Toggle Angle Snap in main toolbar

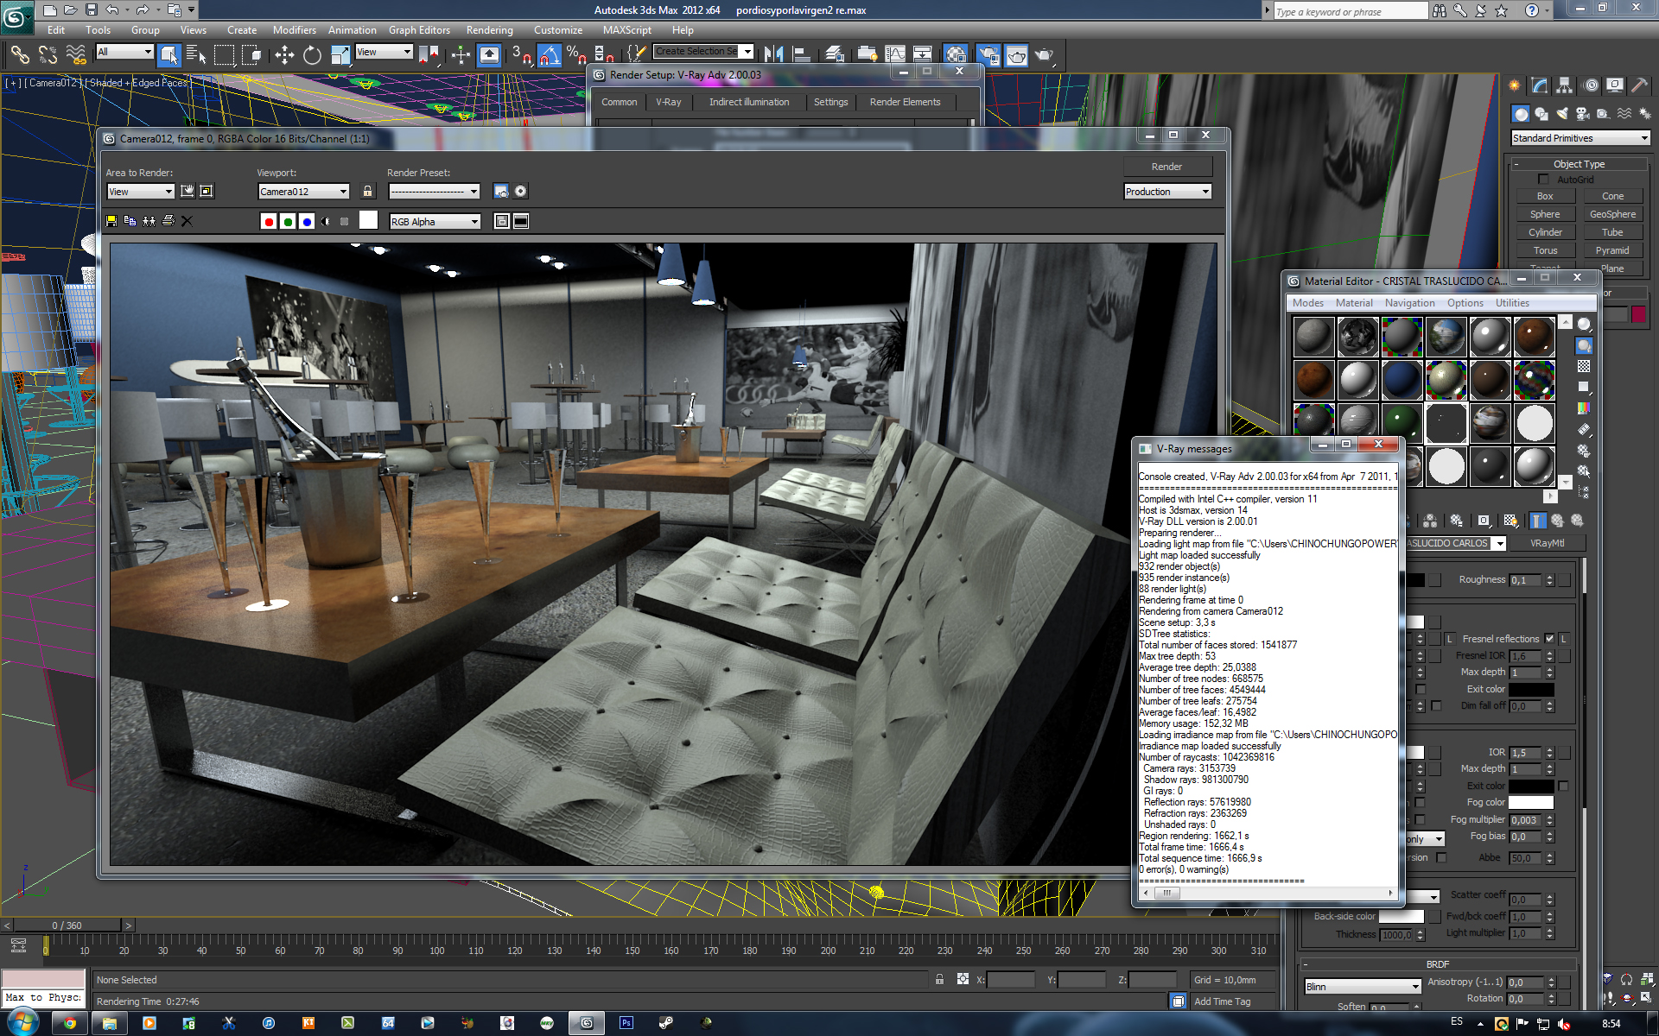point(549,55)
